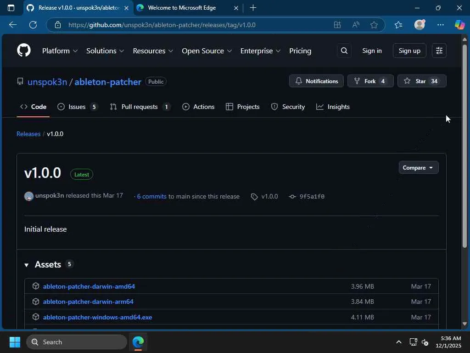Open a new browser tab
Image resolution: width=470 pixels, height=353 pixels.
click(253, 8)
